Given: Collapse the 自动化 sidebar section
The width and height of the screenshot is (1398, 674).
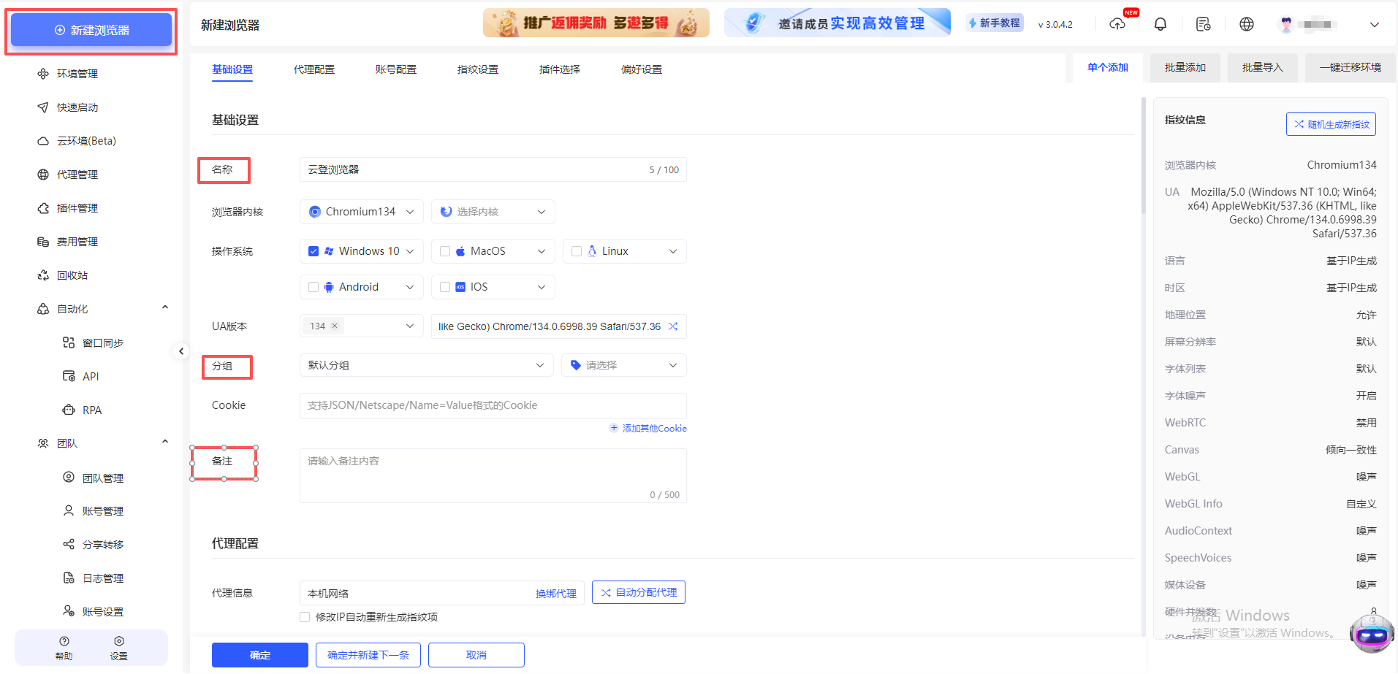Looking at the screenshot, I should (x=164, y=307).
